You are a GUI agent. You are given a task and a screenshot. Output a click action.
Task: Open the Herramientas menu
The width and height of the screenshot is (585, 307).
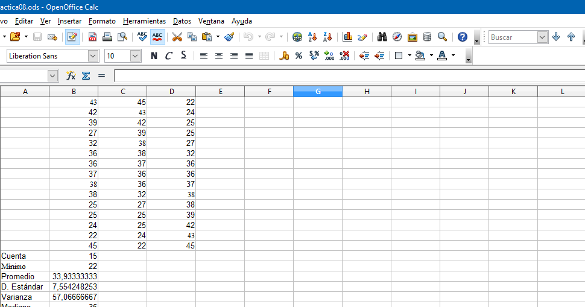pyautogui.click(x=144, y=21)
